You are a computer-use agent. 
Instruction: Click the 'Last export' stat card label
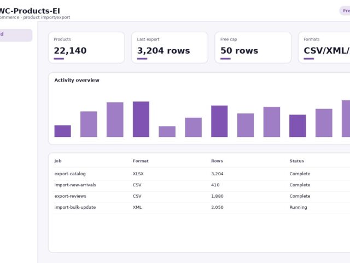[148, 39]
